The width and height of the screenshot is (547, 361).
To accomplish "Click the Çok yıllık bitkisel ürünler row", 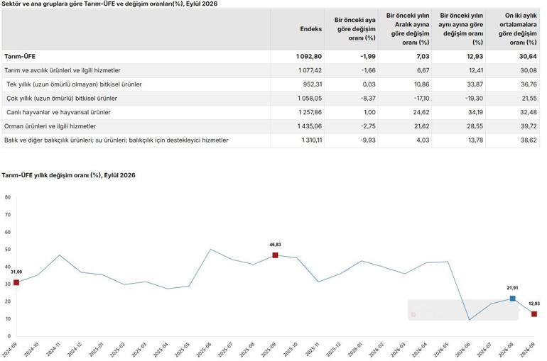I will click(271, 99).
